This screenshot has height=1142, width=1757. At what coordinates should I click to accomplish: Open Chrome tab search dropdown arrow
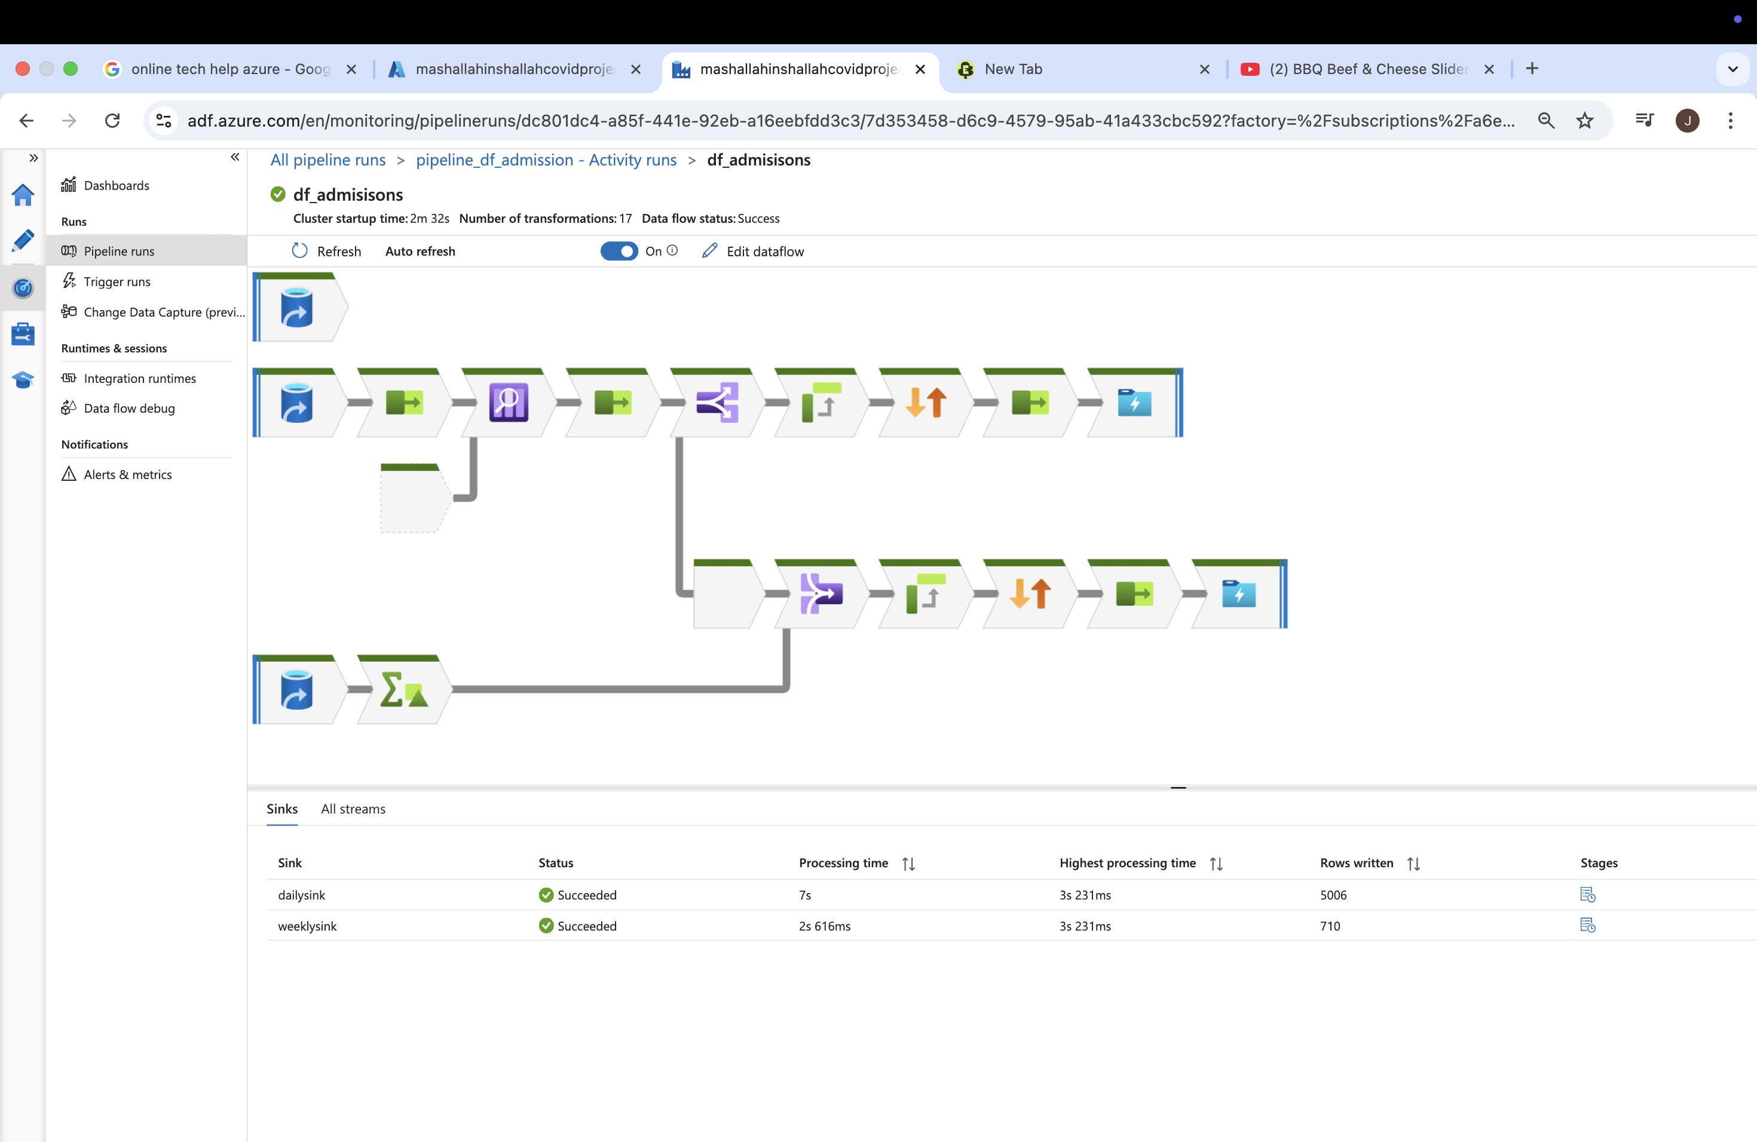click(x=1732, y=69)
